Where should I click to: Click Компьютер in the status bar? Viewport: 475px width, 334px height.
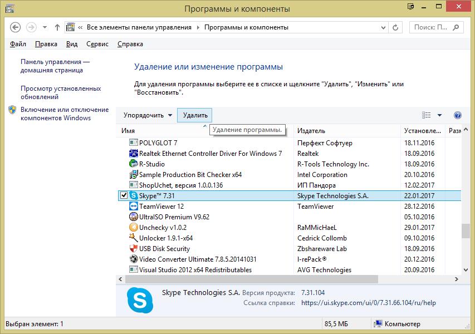click(x=402, y=324)
